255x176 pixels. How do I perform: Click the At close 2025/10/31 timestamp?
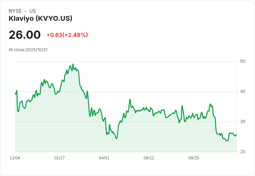click(x=28, y=50)
